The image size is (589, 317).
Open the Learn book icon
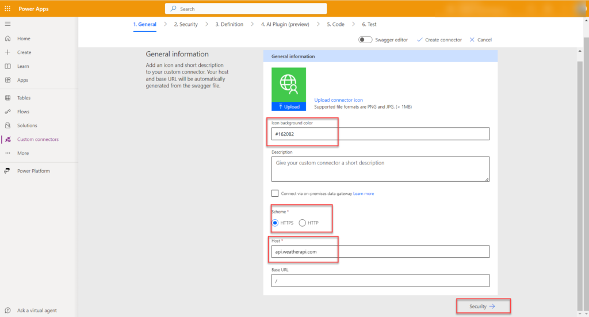(x=7, y=66)
